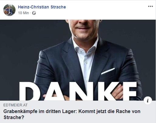
Task: Open the 'Grabenkämpfe im dritten Lager' headline
Action: point(72,114)
